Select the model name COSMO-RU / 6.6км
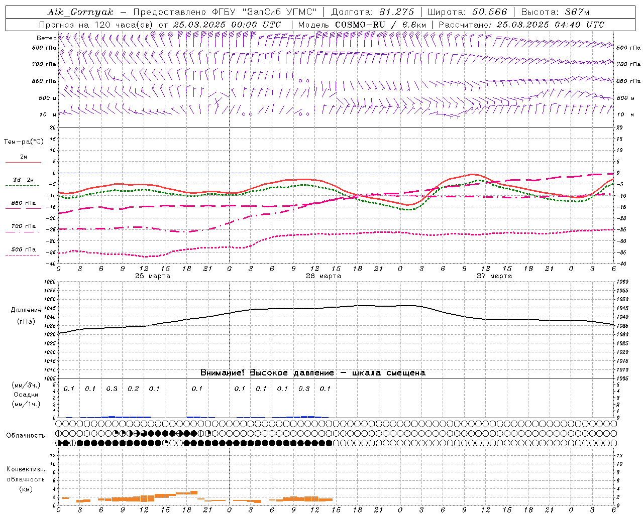This screenshot has height=514, width=643. click(380, 25)
